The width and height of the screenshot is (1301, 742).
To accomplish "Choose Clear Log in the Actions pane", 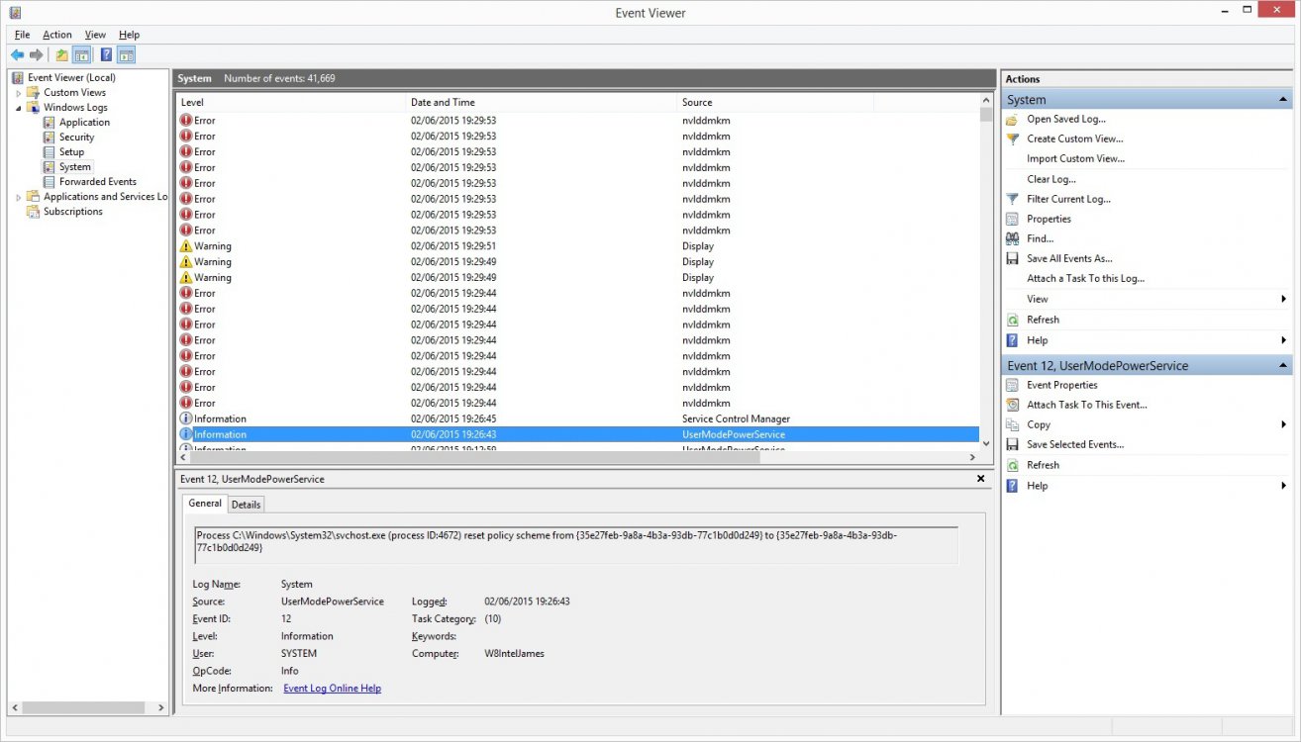I will point(1051,178).
